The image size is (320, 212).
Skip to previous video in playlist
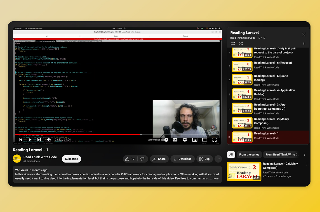pos(21,140)
